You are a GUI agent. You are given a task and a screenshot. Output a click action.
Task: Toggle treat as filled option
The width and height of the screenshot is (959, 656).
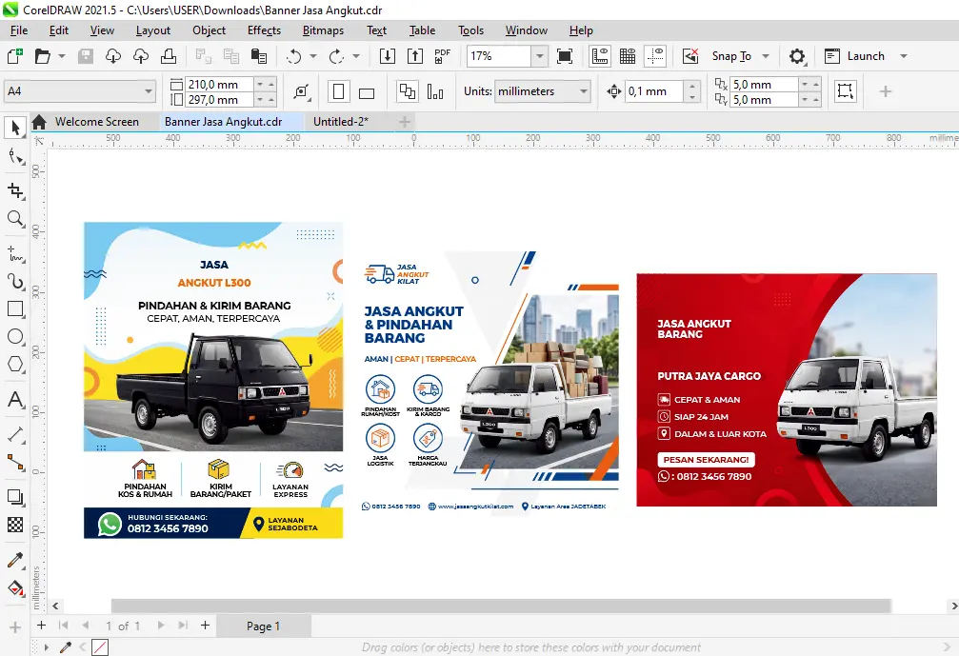click(x=846, y=91)
